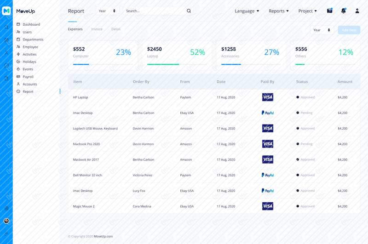Open the Departments sidebar link

(x=33, y=40)
